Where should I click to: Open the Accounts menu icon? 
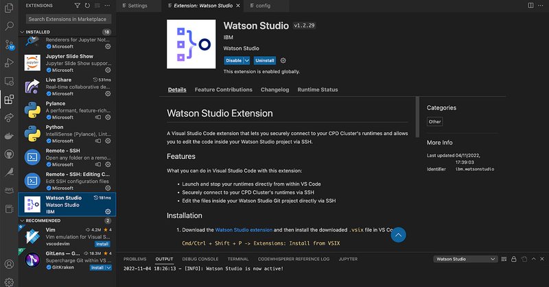(9, 264)
